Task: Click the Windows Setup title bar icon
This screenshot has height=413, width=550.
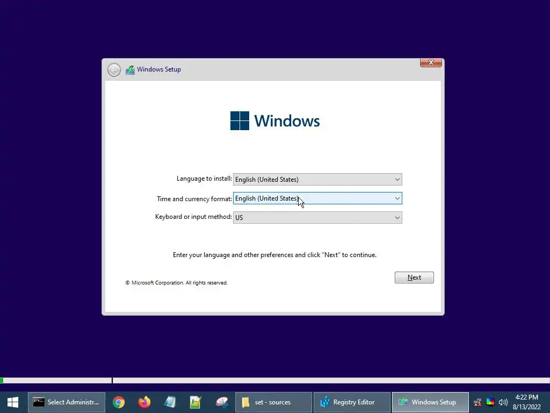Action: point(130,69)
